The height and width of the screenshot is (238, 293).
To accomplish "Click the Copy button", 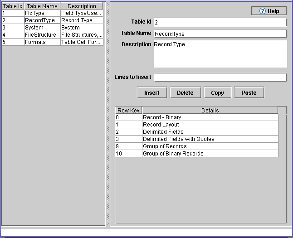I will [x=218, y=92].
